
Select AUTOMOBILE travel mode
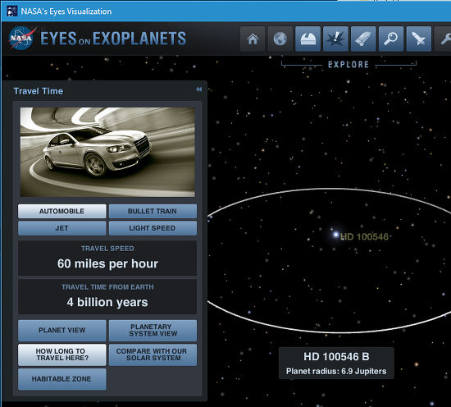coord(61,211)
